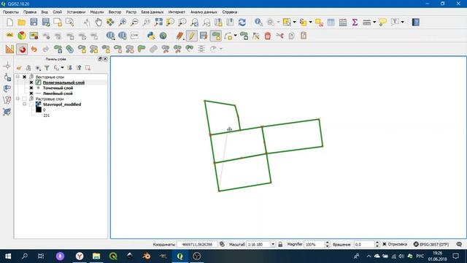Screen dimensions: 467x263
Task: Toggle visibility of Полигональный слой
Action: [x=31, y=83]
